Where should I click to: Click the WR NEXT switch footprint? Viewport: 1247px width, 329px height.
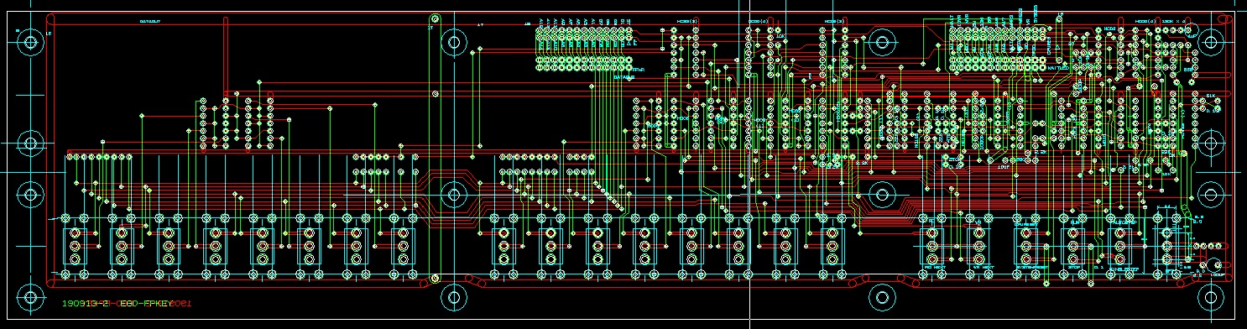coord(978,246)
